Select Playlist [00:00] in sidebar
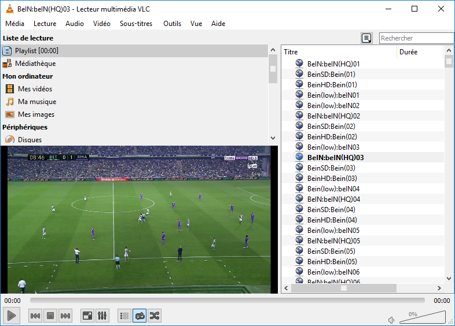Image resolution: width=455 pixels, height=326 pixels. click(x=134, y=51)
